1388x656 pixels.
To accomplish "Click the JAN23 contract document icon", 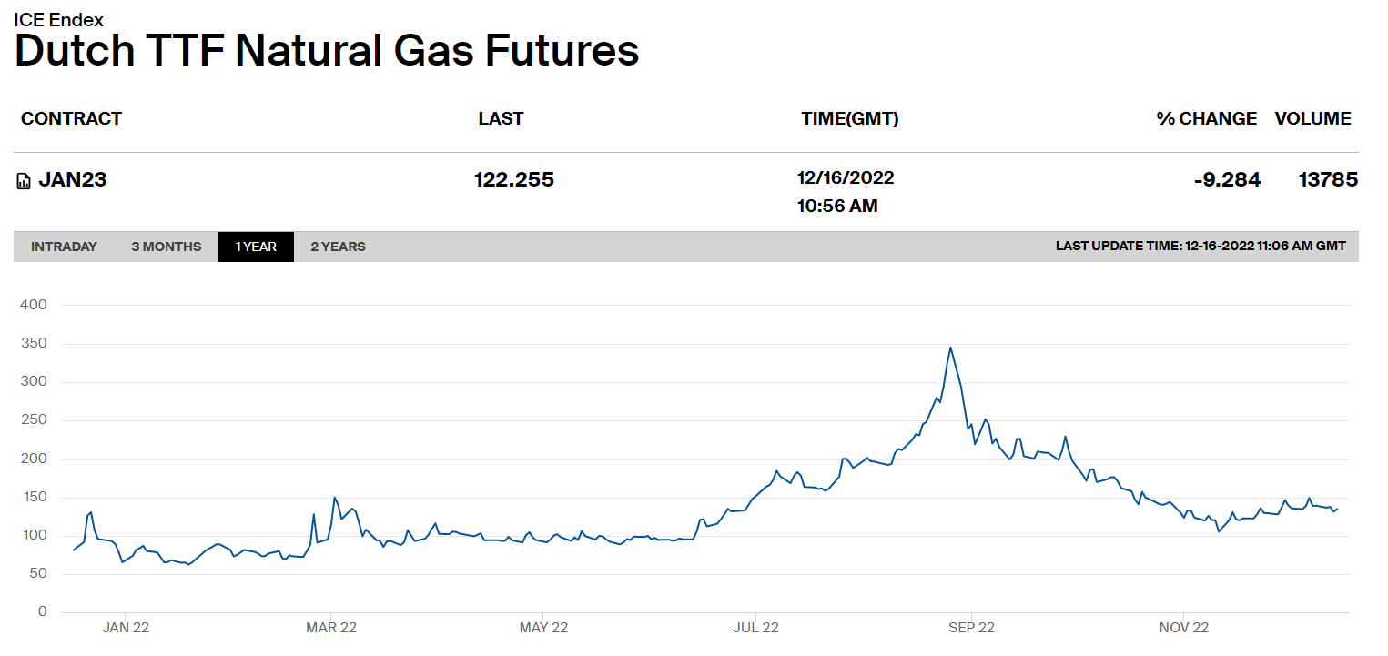I will pos(24,181).
